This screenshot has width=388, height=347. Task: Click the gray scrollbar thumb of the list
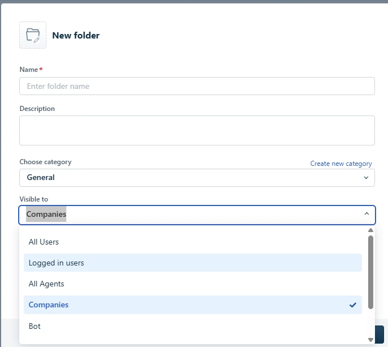click(x=370, y=272)
